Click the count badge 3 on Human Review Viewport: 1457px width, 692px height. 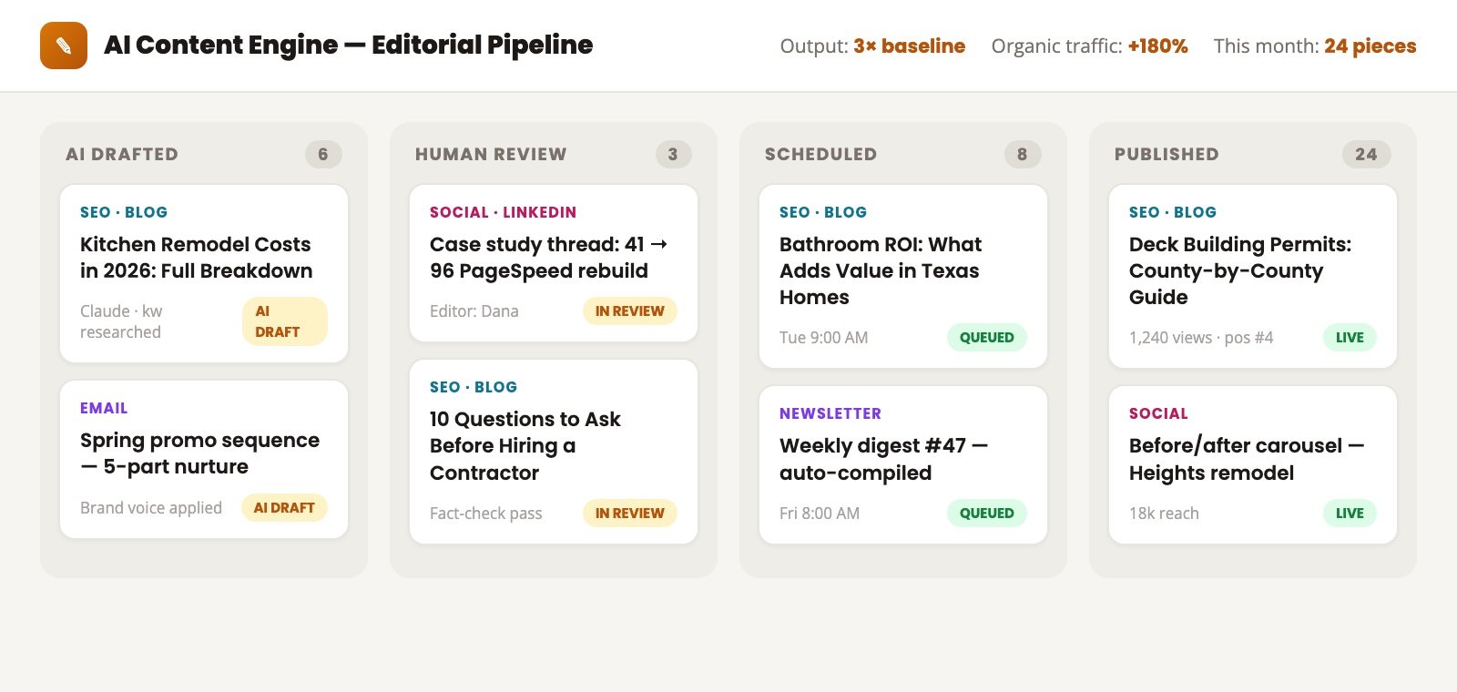[x=673, y=155]
